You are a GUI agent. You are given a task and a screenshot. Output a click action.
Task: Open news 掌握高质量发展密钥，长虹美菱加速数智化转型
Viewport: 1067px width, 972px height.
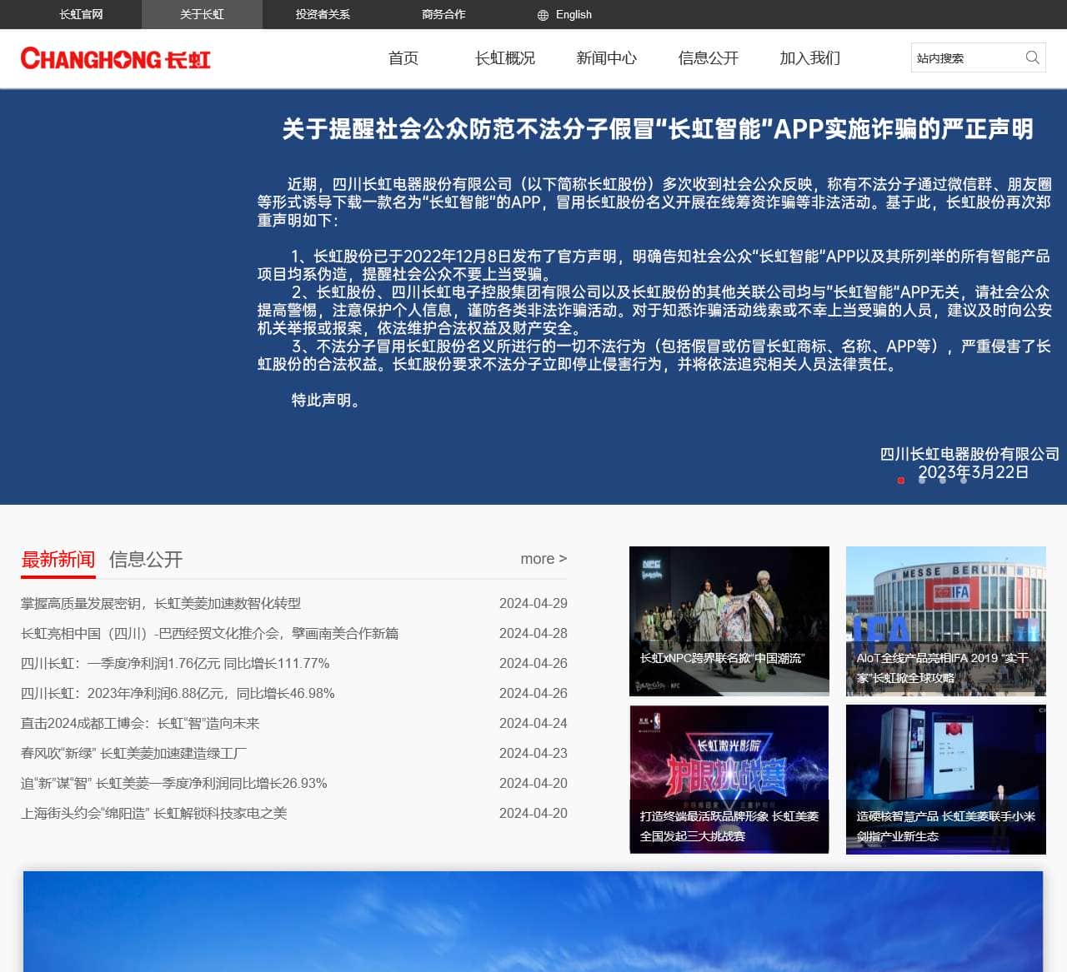point(161,603)
